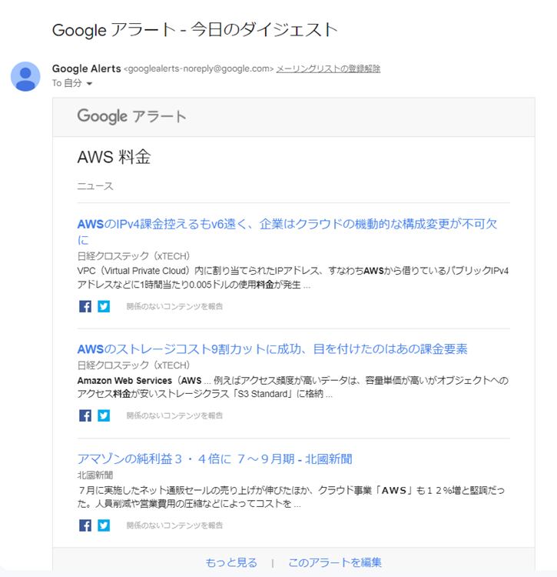Share the 北國新聞 article on Facebook

tap(85, 525)
